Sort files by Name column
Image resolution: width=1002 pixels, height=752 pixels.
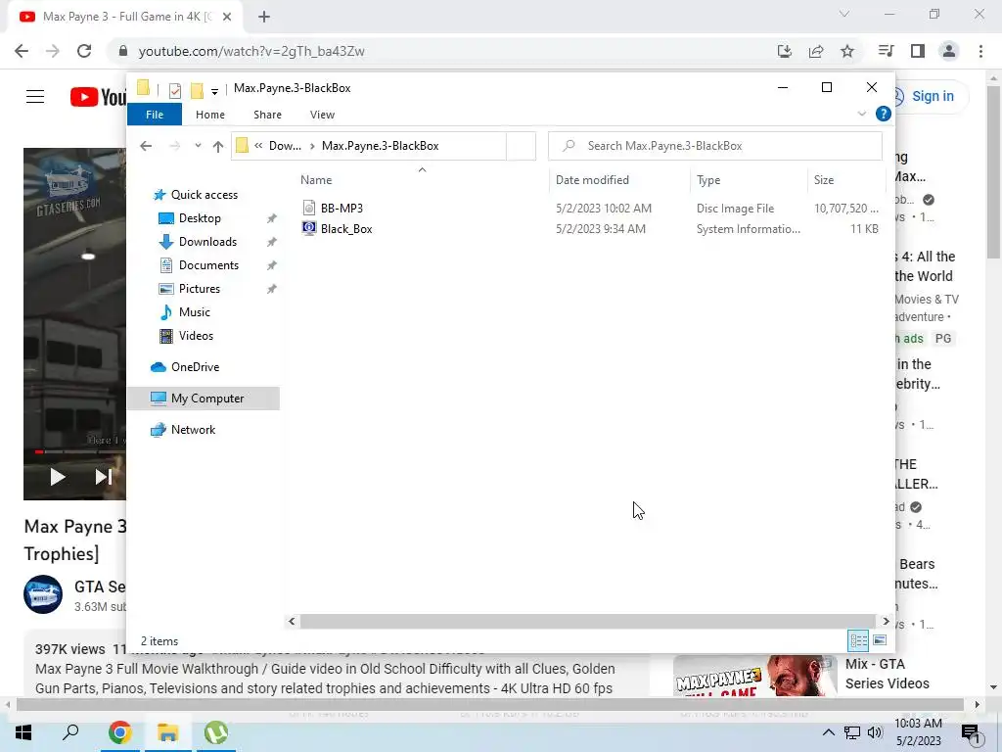(316, 180)
